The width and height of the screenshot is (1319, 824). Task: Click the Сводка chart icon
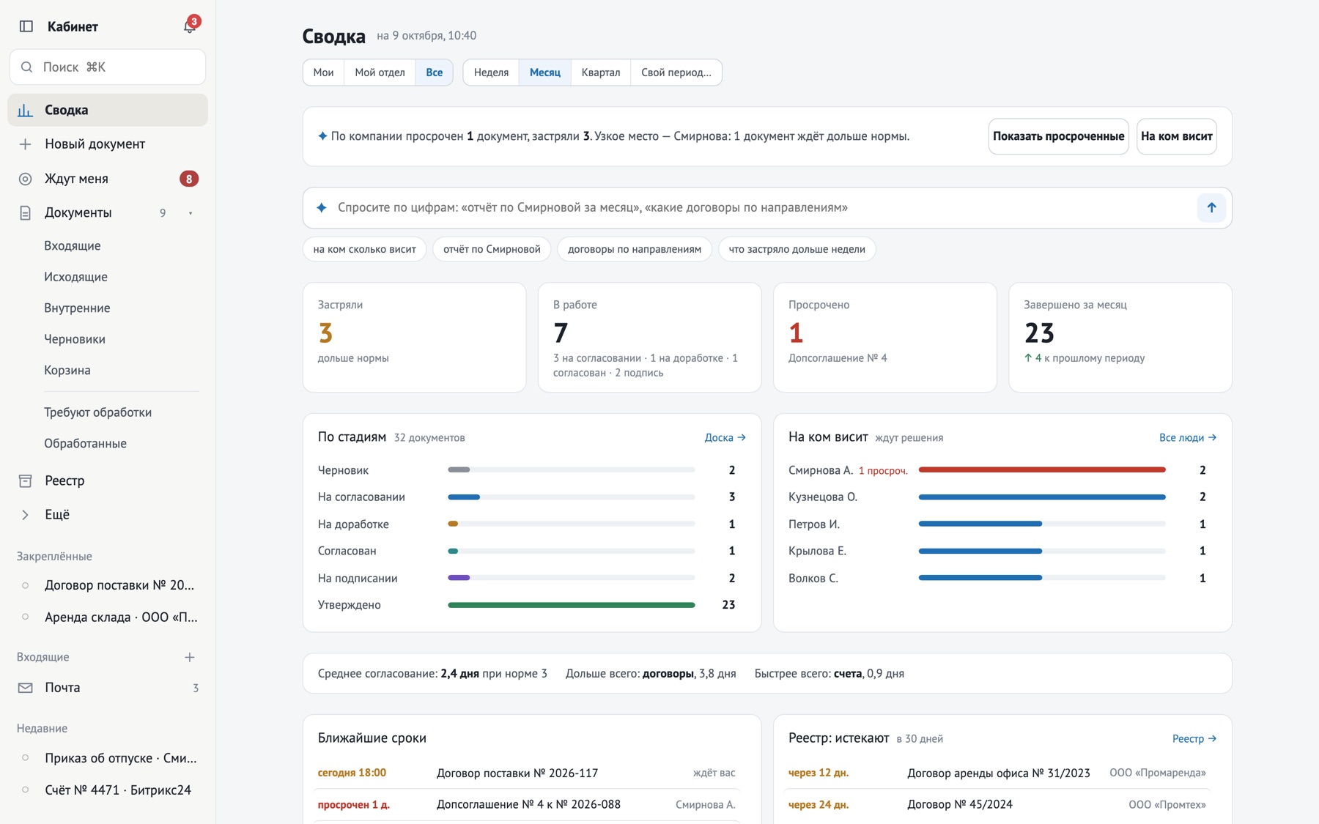[26, 110]
